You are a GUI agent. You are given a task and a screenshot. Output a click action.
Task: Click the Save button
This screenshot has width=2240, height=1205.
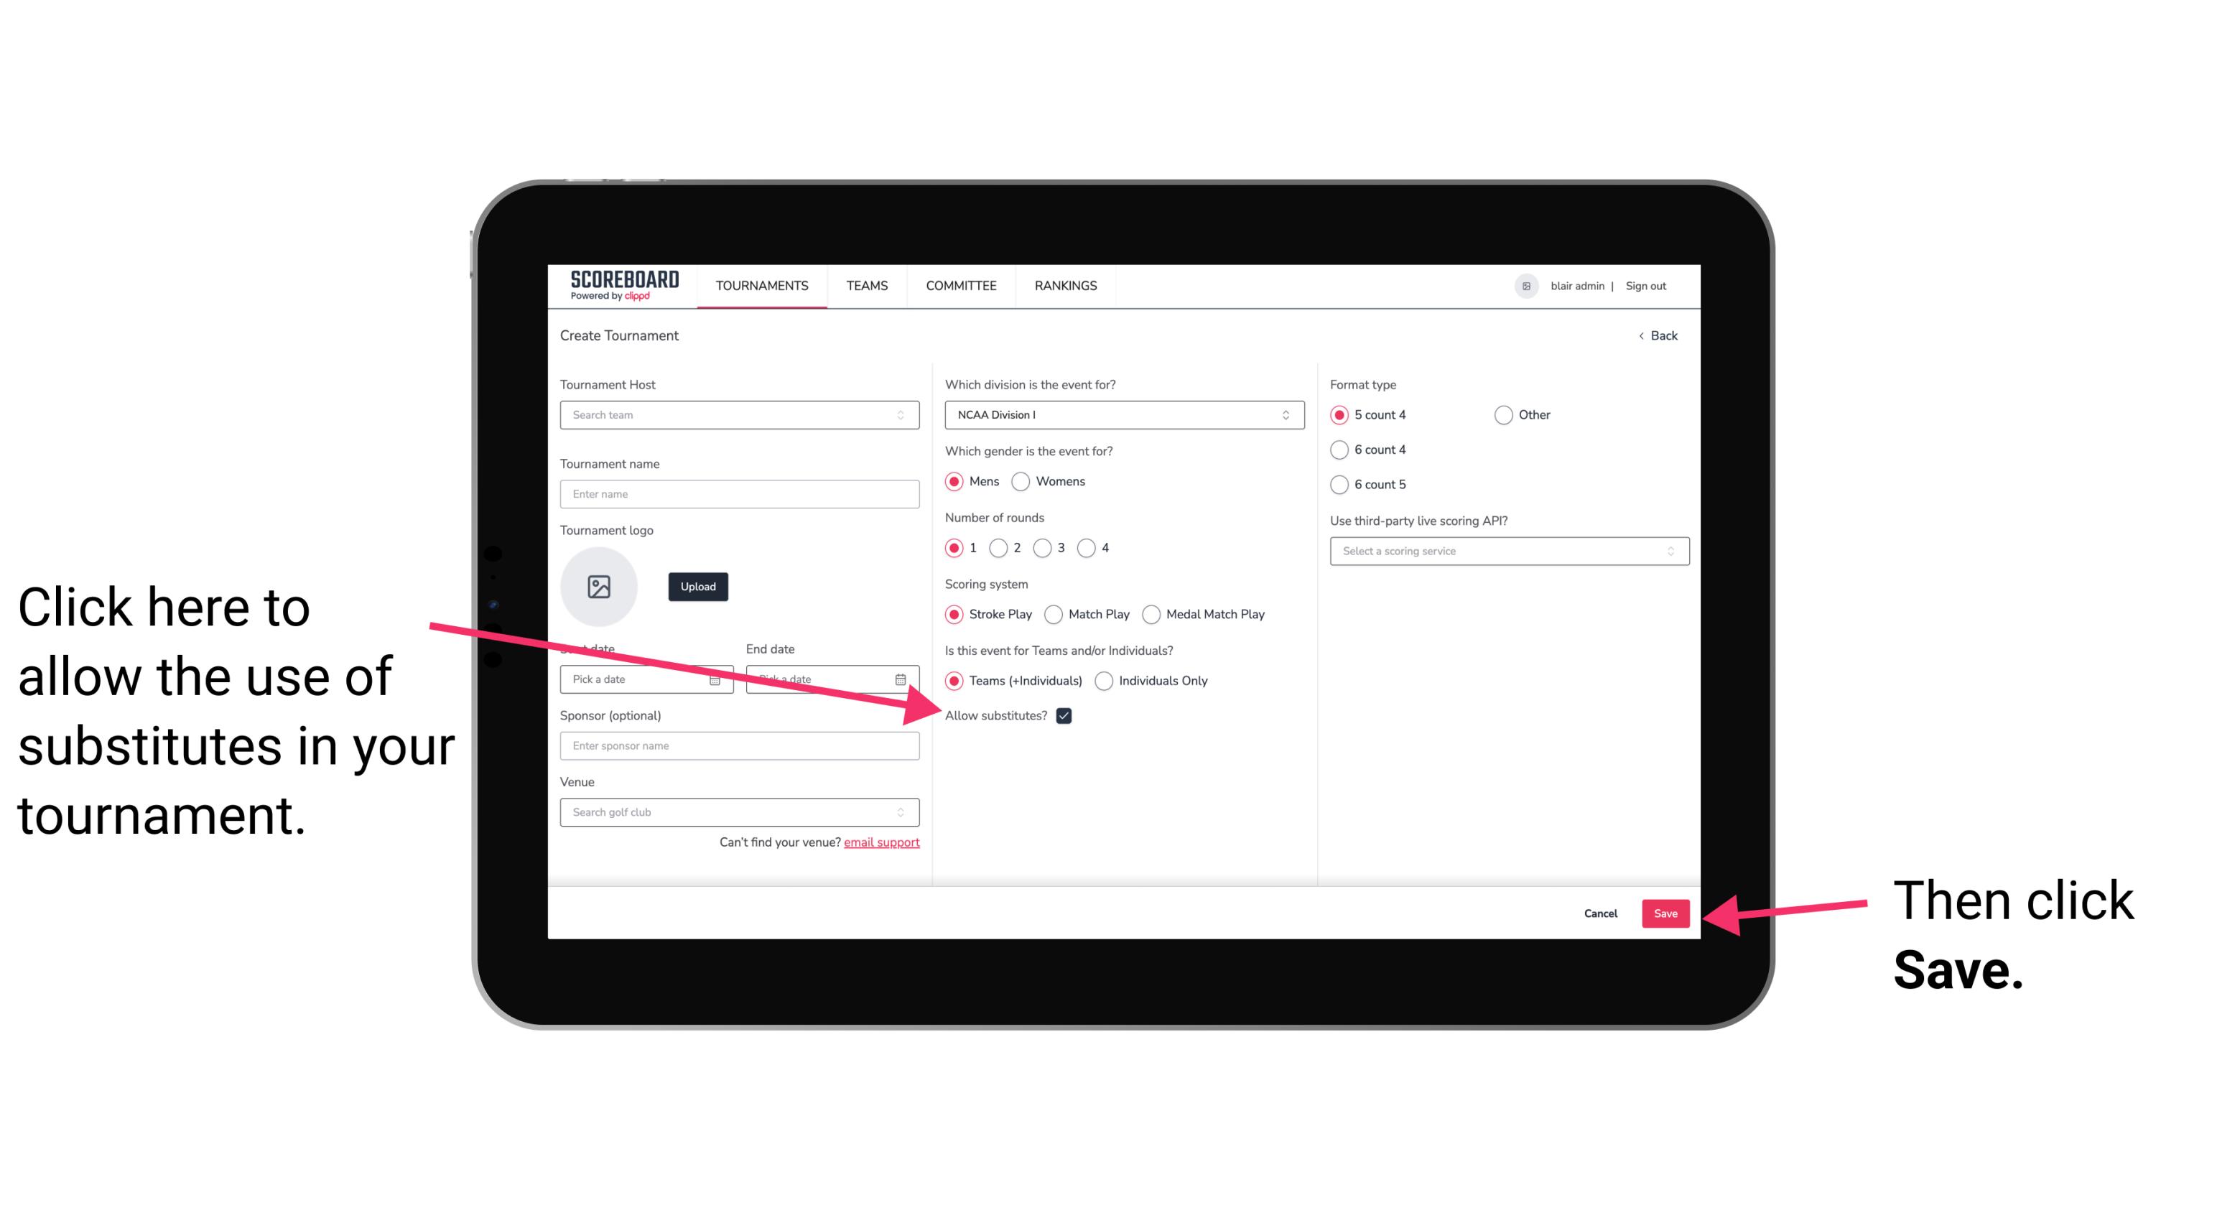tap(1666, 913)
